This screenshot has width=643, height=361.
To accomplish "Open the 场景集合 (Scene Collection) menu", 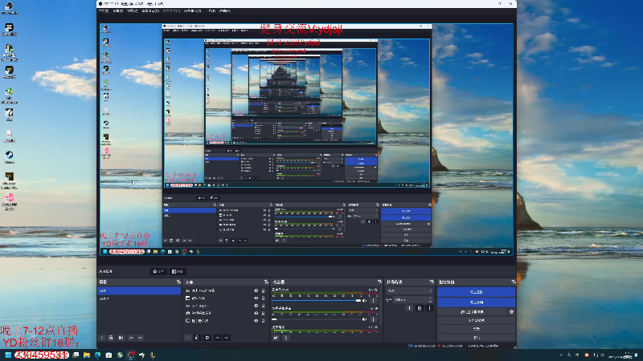I will pyautogui.click(x=192, y=11).
